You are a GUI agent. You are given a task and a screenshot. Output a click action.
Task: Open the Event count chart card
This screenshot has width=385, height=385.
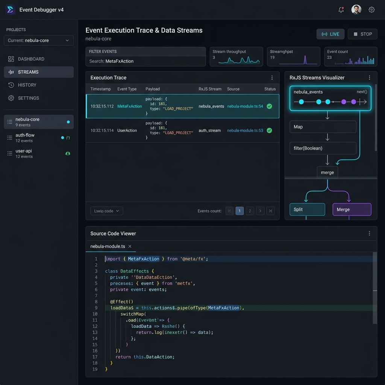point(351,57)
